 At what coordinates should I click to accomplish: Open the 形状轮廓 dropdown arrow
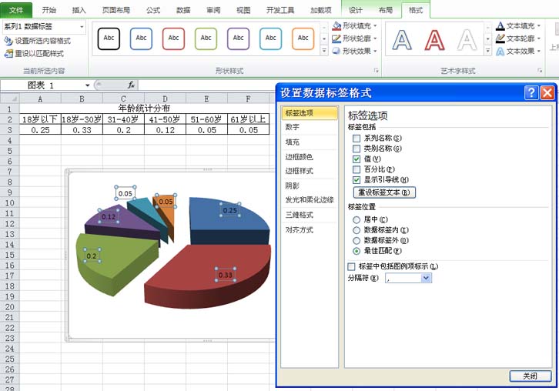(x=375, y=38)
